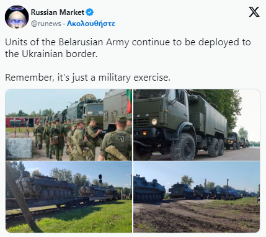Open the green military truck photo

click(197, 125)
